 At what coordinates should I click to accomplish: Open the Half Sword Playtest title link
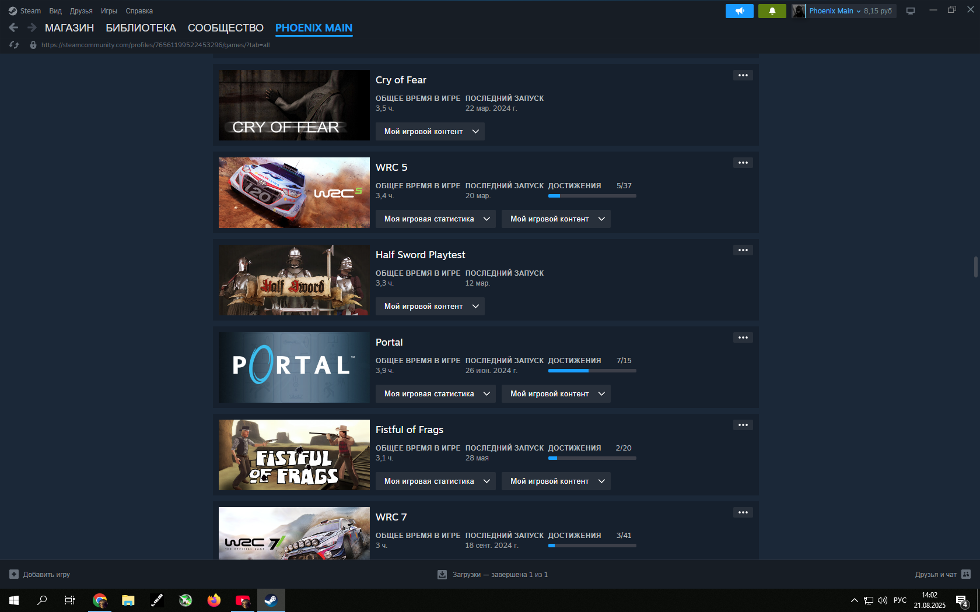(x=421, y=255)
